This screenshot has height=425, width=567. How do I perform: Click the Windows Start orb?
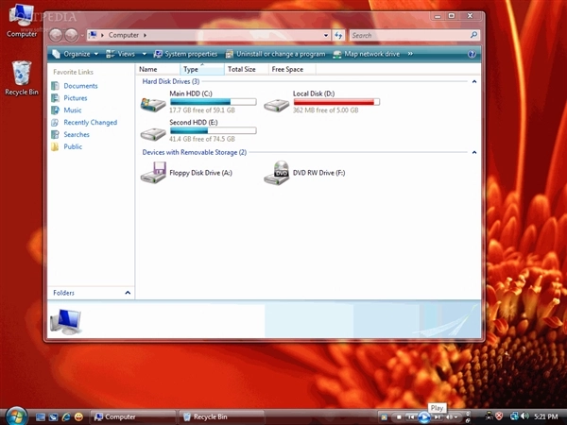16,416
